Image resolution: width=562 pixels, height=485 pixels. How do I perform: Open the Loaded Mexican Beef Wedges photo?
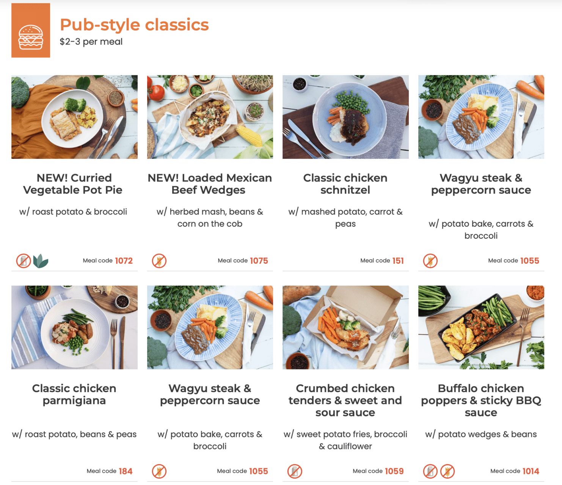[210, 117]
